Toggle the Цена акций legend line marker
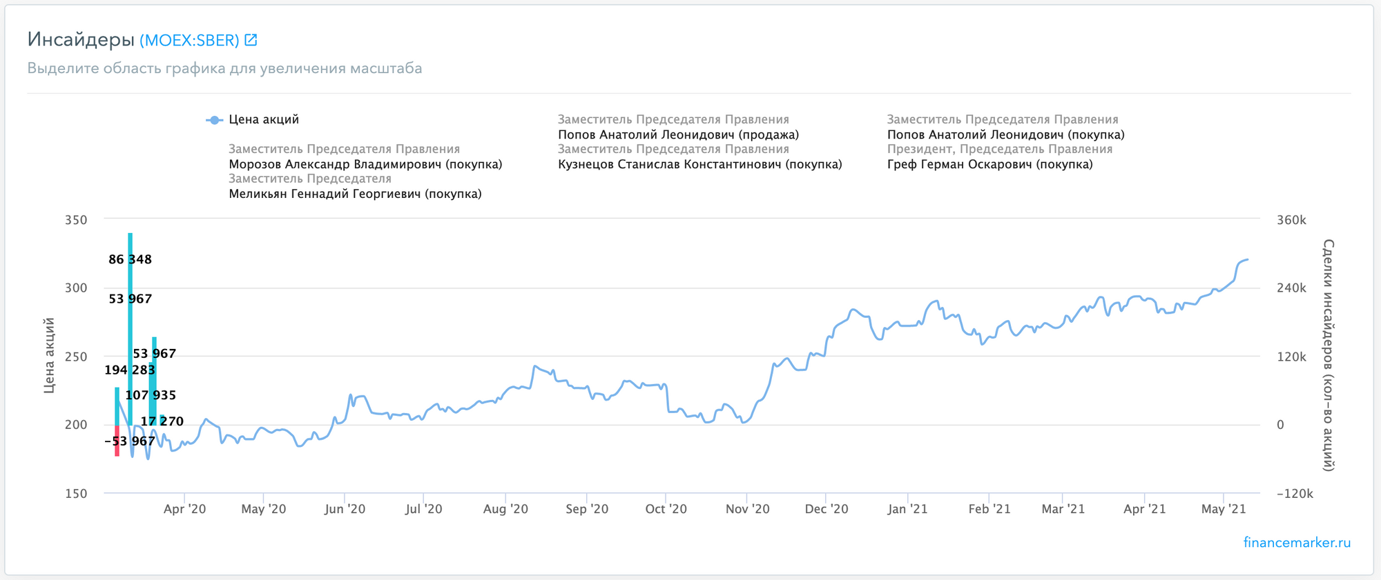 pyautogui.click(x=215, y=120)
